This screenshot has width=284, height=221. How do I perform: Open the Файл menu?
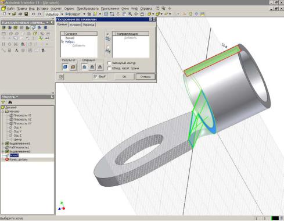10,9
